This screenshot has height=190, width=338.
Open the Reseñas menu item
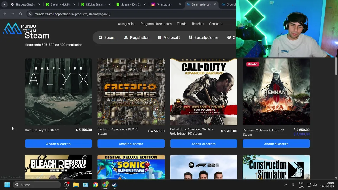[198, 24]
